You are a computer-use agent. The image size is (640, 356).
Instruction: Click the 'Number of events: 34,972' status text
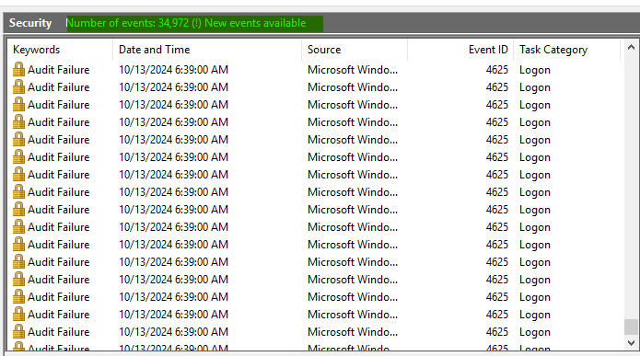point(127,23)
